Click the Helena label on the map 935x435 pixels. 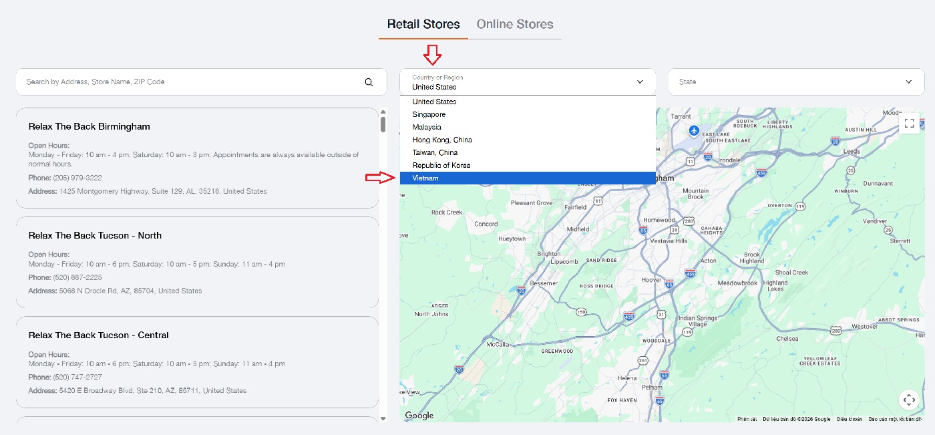pos(626,378)
